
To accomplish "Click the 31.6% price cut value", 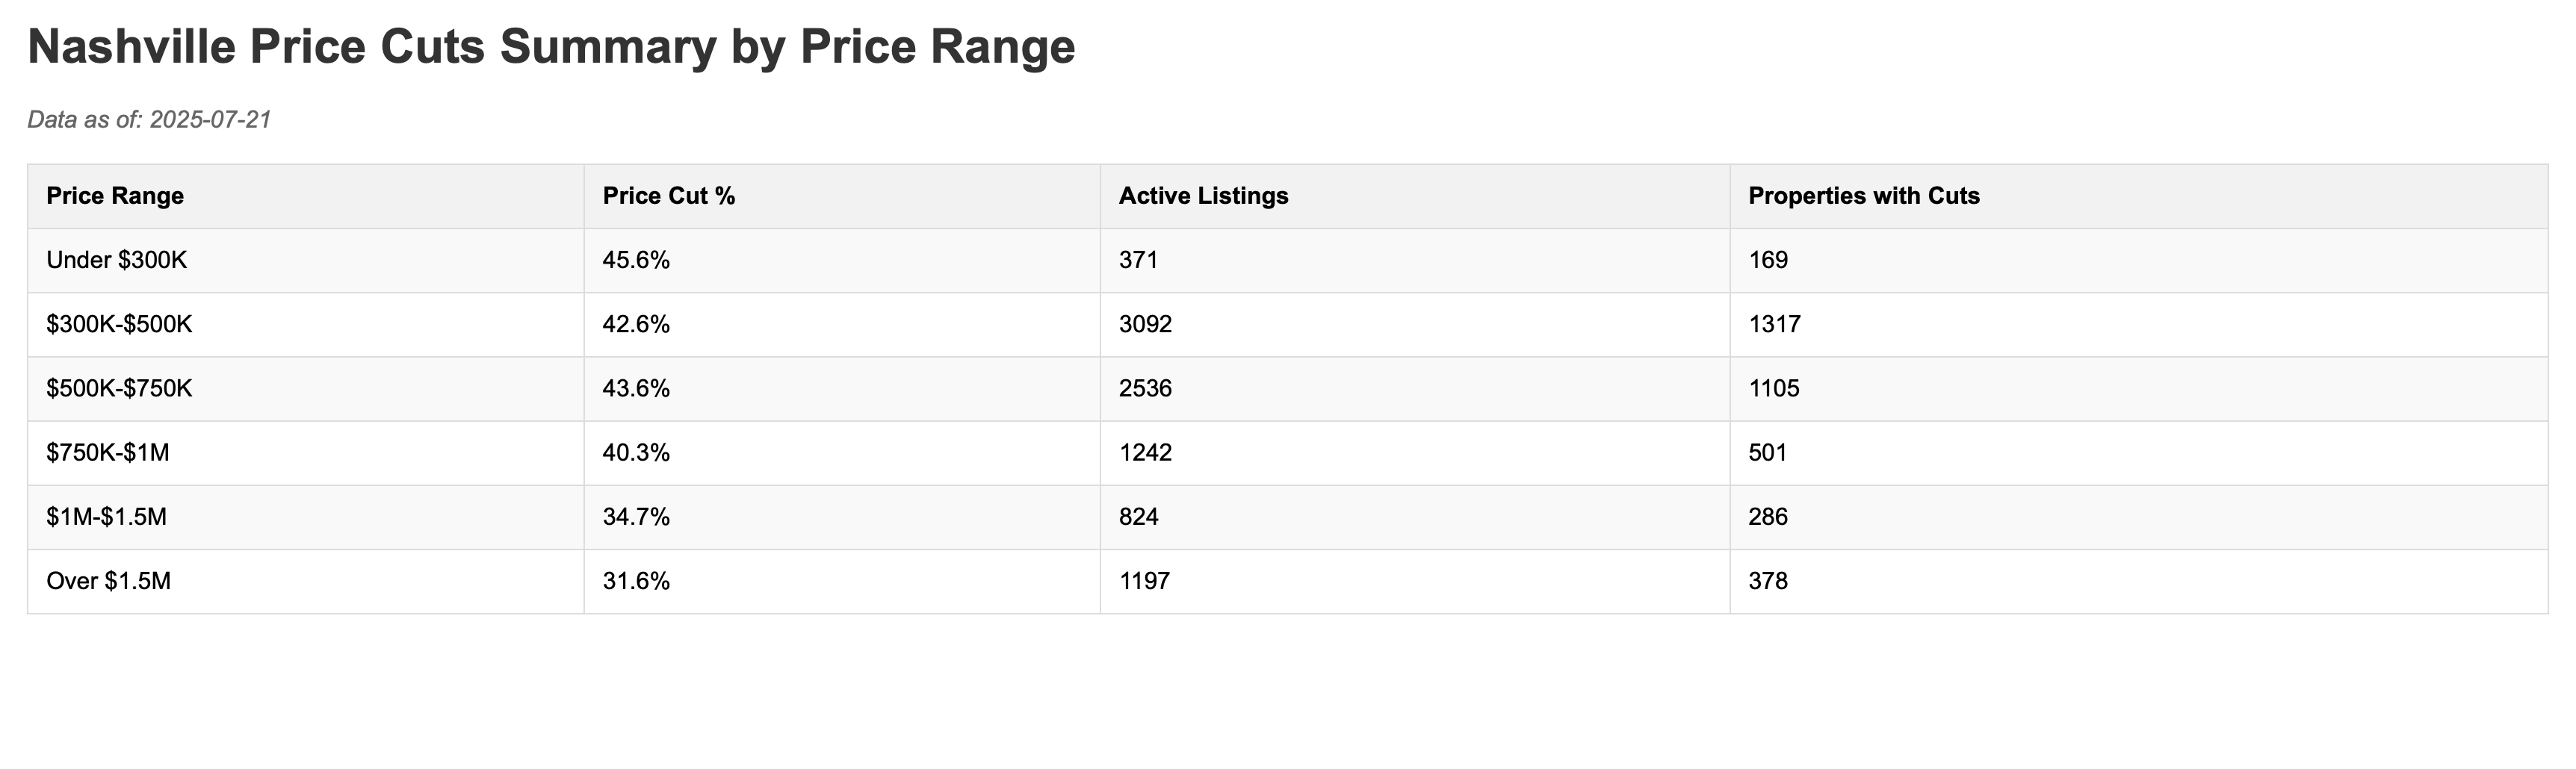I will coord(636,582).
